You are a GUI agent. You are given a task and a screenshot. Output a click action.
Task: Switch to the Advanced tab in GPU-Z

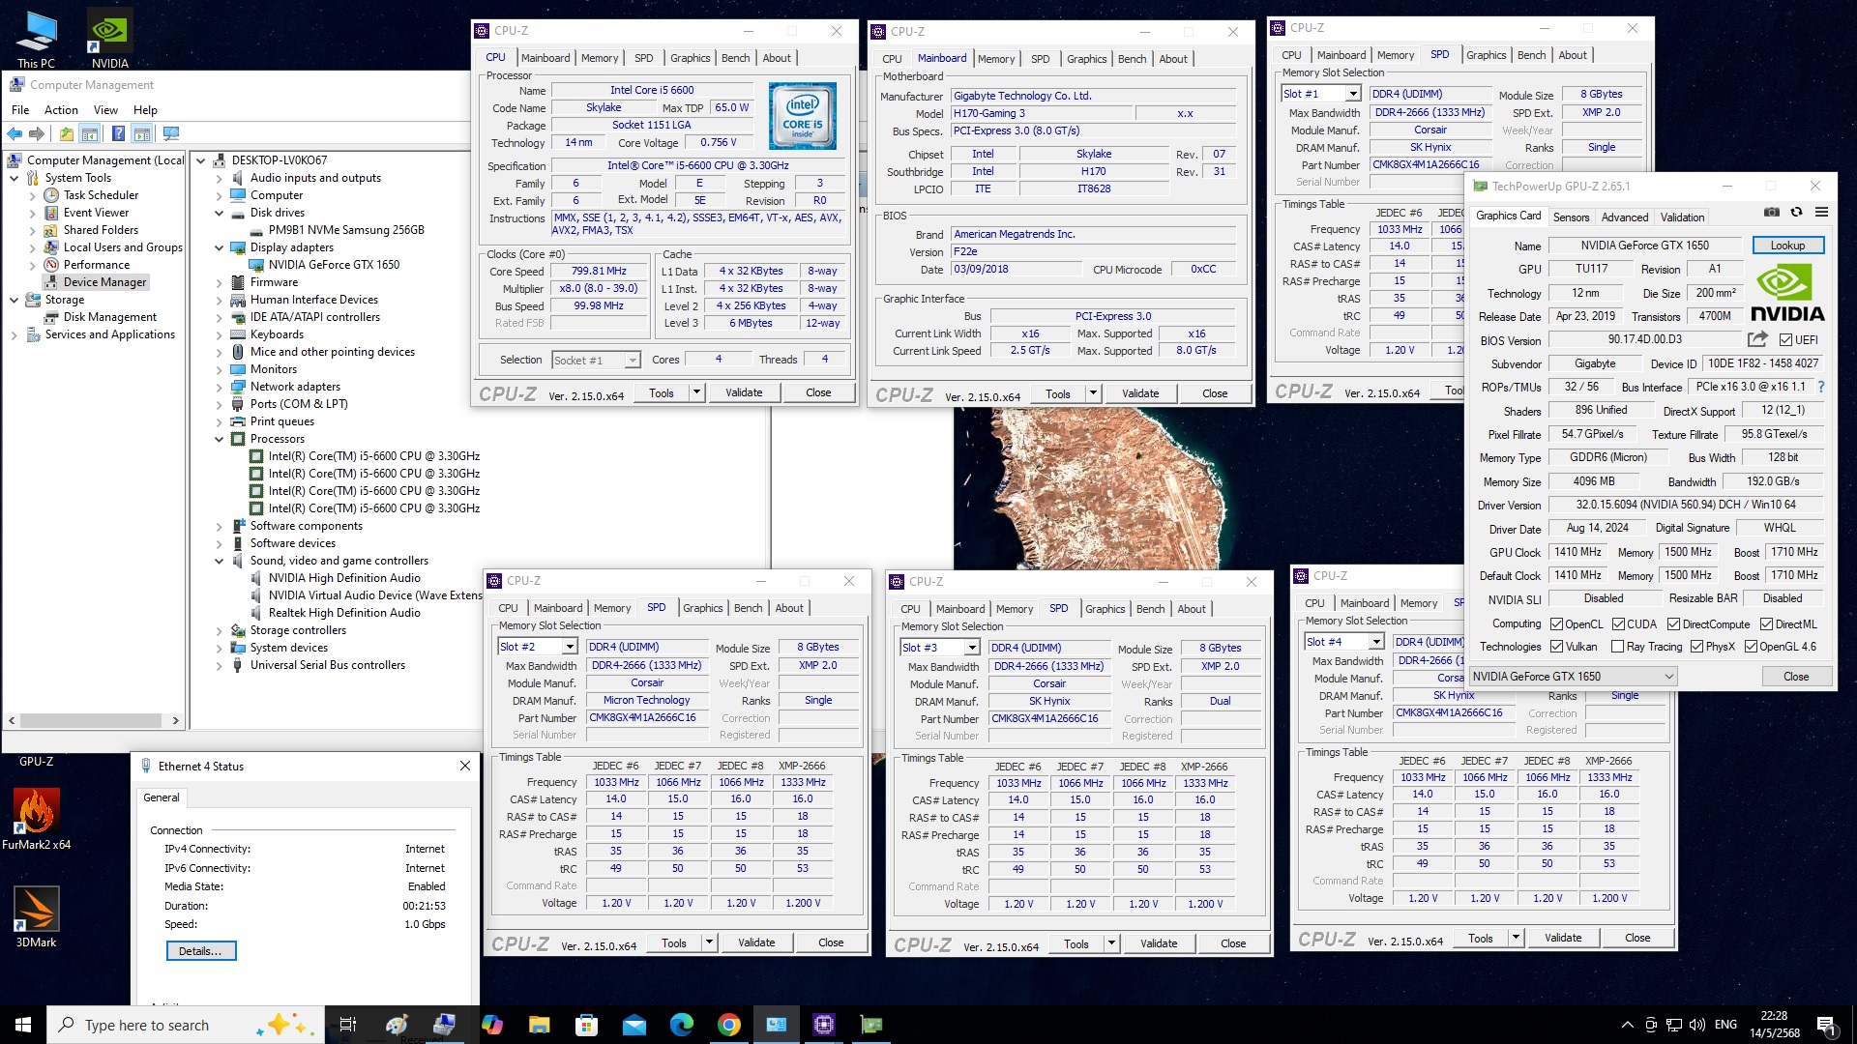(x=1624, y=217)
